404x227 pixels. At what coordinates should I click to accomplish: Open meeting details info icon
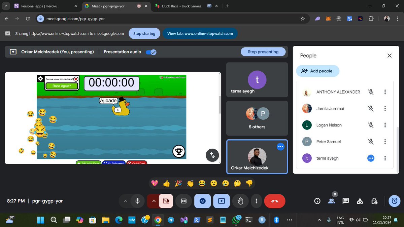pos(317,201)
